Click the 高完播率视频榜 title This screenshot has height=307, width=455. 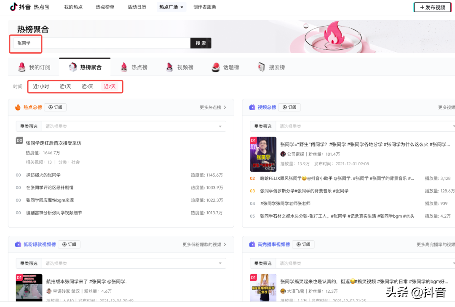point(274,244)
